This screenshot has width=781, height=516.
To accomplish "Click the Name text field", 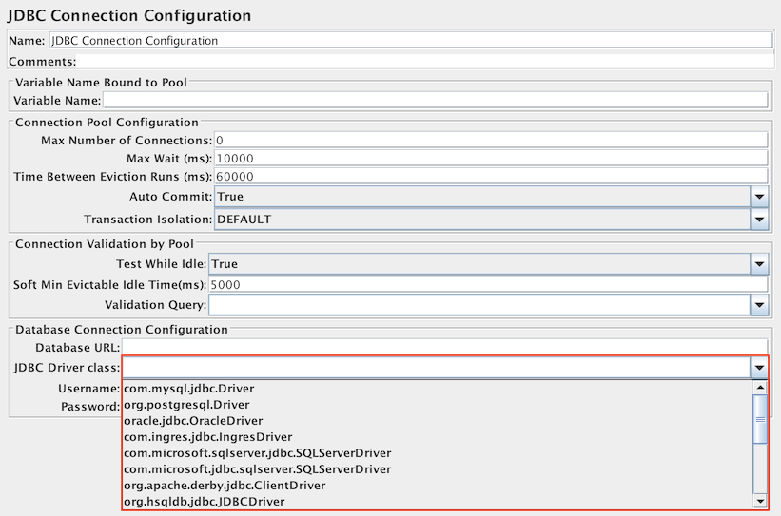I will 409,41.
